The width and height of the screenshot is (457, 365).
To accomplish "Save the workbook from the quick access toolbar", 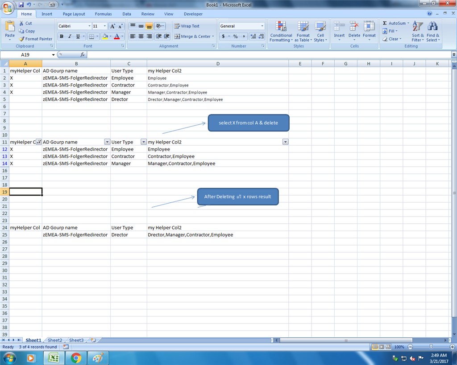I will [21, 4].
